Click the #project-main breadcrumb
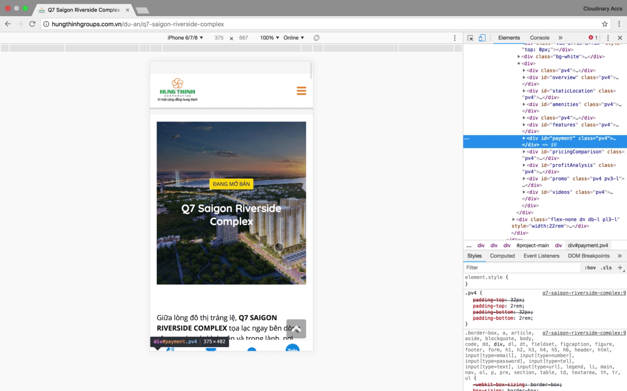This screenshot has height=391, width=627. point(532,245)
